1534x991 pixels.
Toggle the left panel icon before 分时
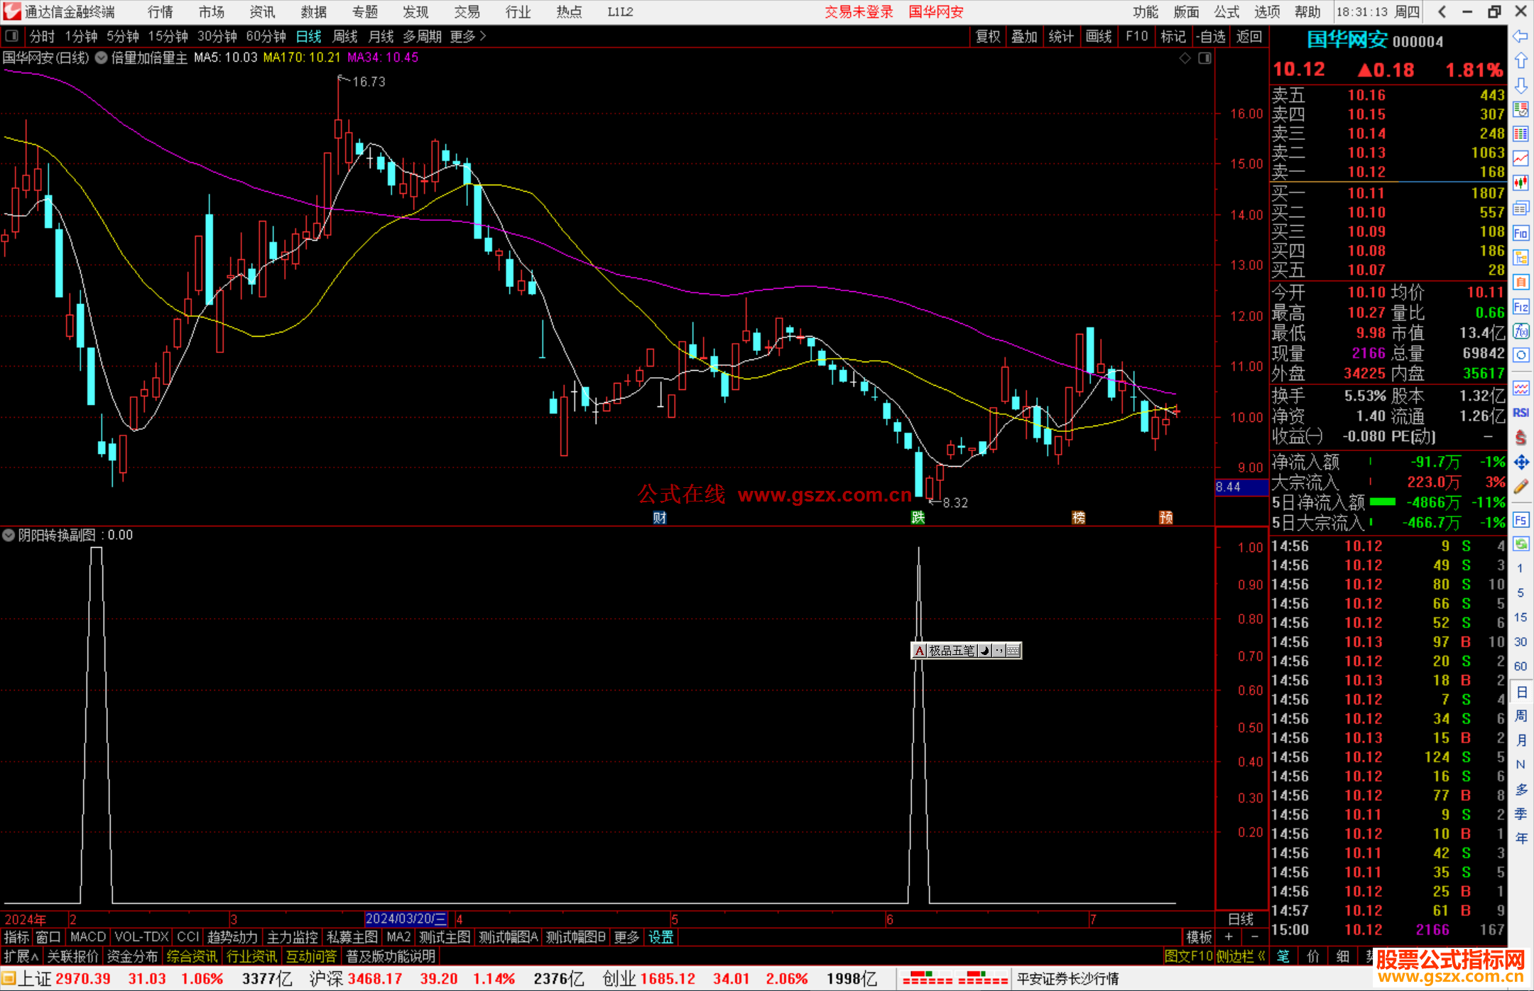tap(12, 36)
